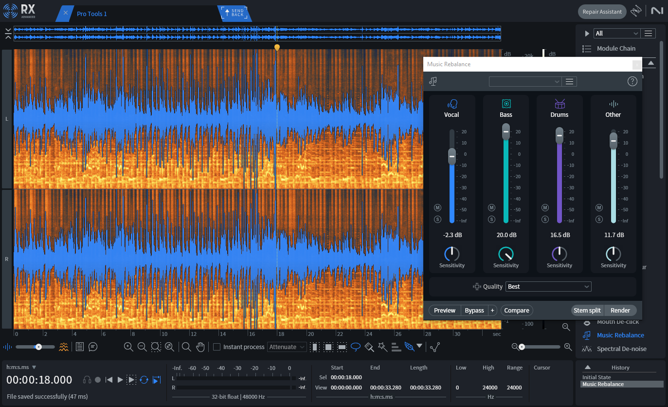Click the Compare button
The width and height of the screenshot is (668, 407).
coord(517,311)
